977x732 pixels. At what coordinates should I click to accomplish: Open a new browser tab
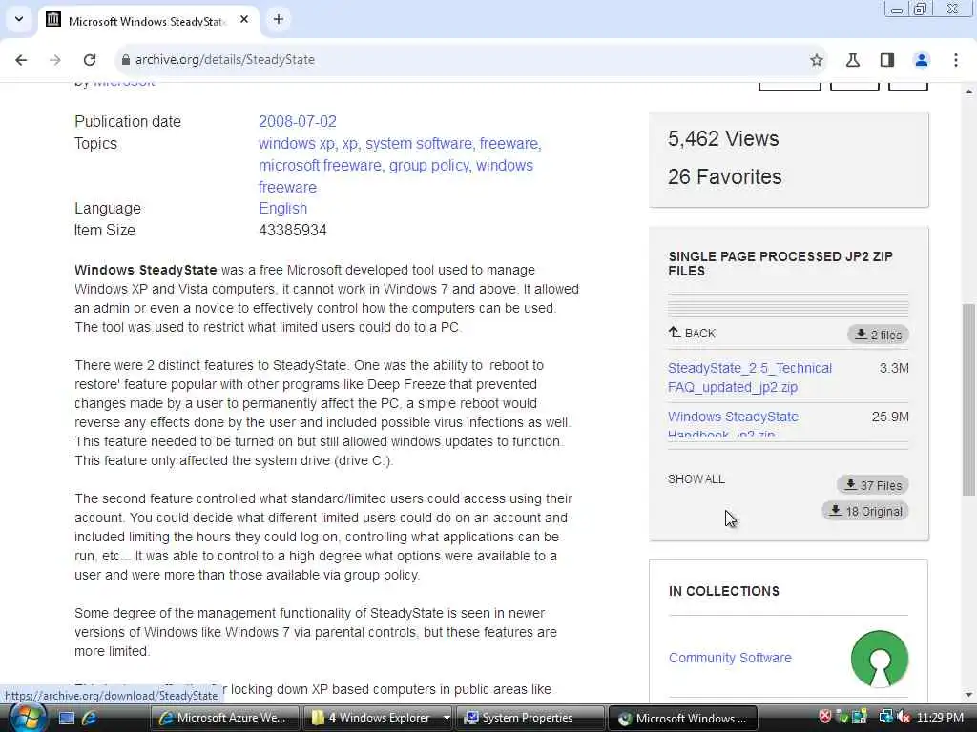click(278, 19)
